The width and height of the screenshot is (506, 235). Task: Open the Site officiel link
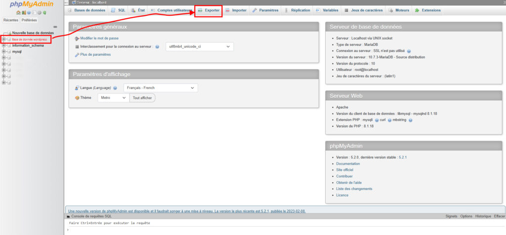[x=344, y=170]
